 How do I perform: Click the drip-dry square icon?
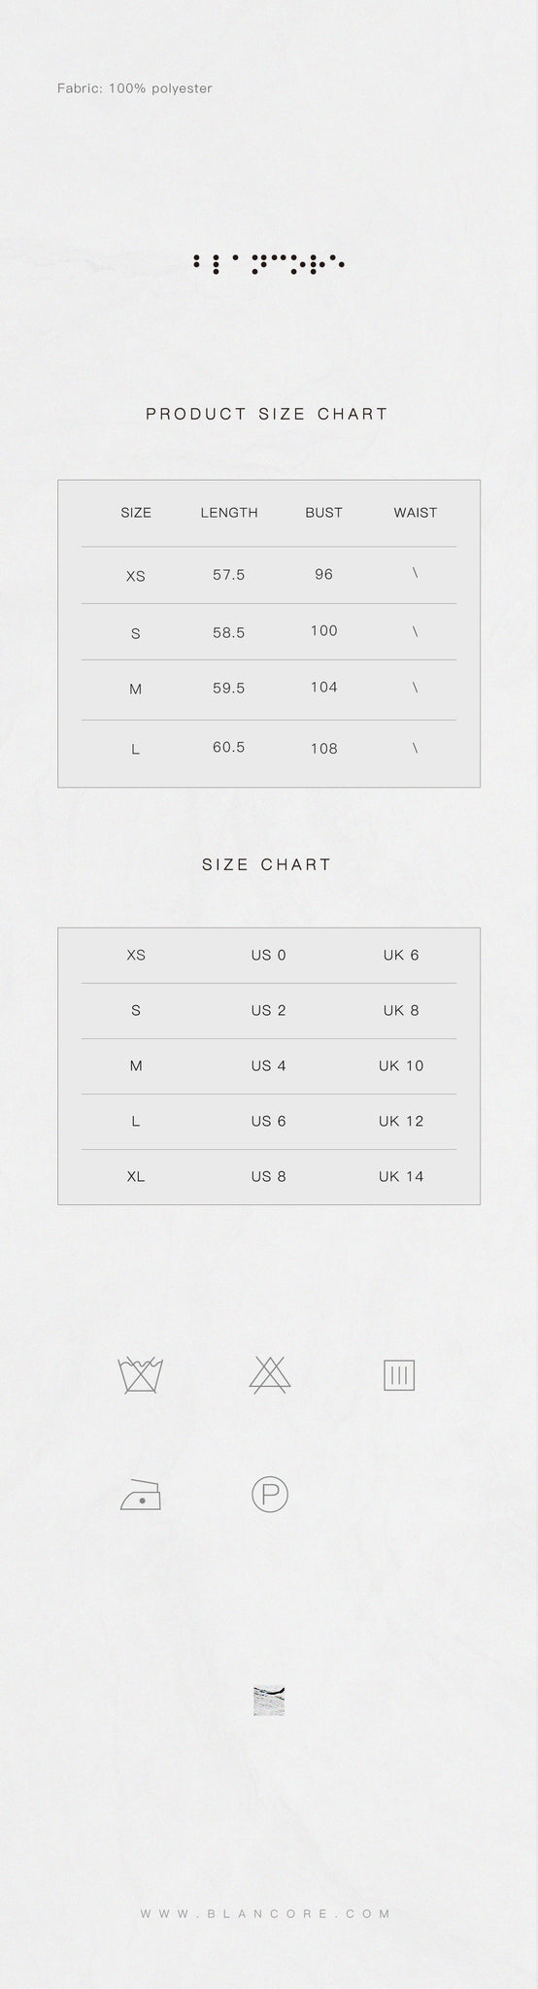coord(399,1375)
